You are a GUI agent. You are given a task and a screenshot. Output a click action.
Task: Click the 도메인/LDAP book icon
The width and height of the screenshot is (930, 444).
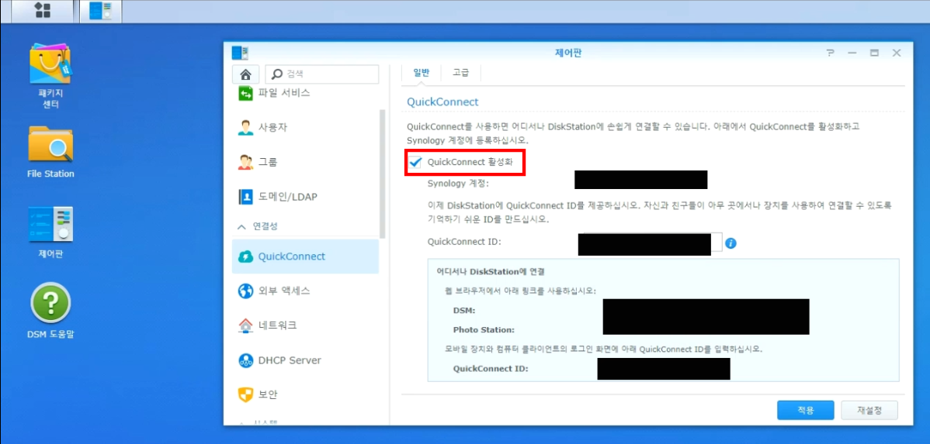tap(245, 197)
